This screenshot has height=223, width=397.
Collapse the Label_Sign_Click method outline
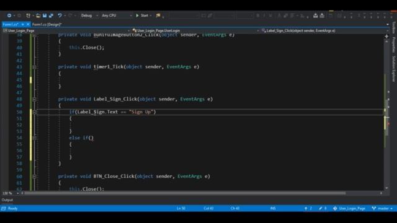point(35,99)
